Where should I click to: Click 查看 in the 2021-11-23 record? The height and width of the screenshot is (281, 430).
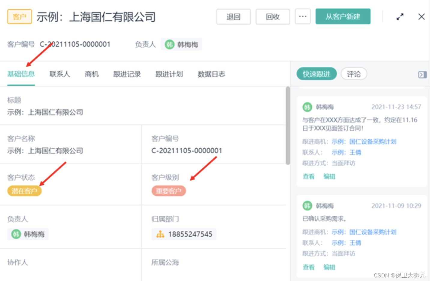click(309, 176)
